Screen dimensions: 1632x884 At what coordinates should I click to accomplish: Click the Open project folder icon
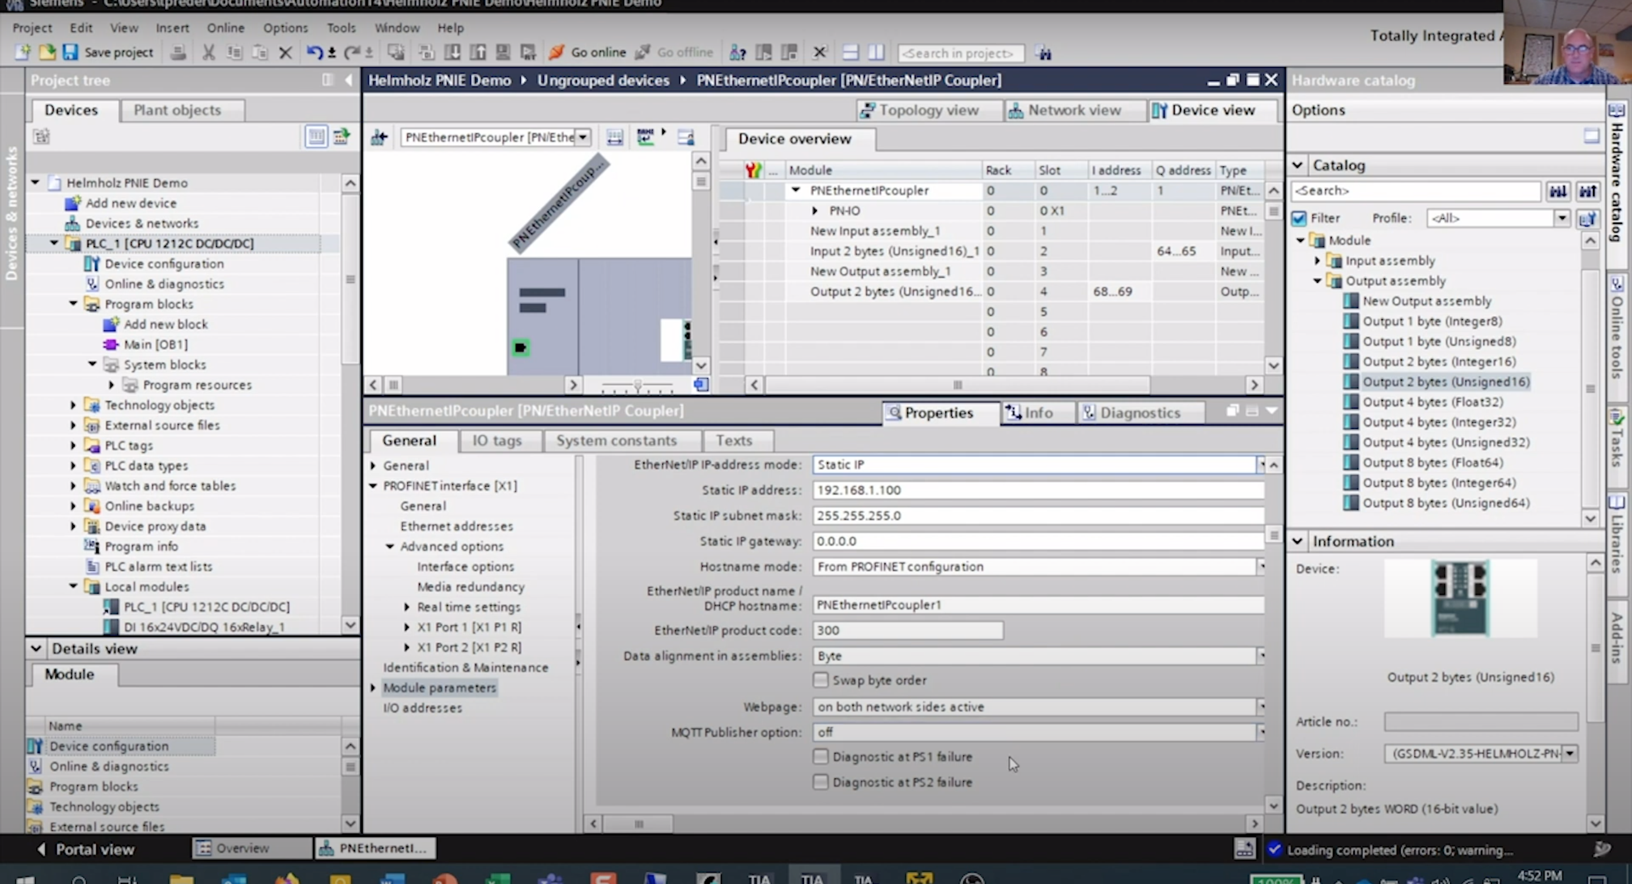(x=47, y=53)
